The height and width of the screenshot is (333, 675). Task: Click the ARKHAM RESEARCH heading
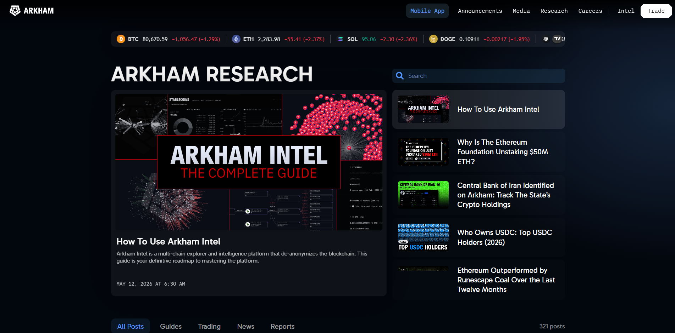click(x=212, y=74)
